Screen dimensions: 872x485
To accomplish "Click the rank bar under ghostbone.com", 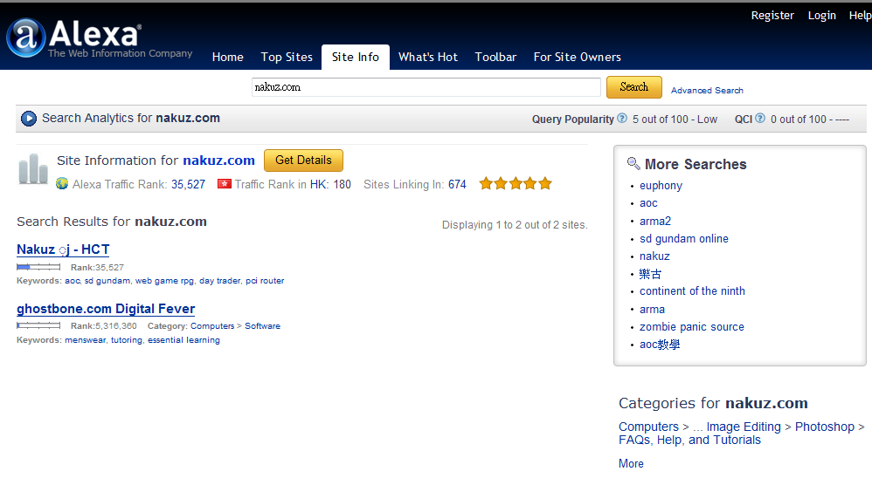I will [38, 325].
